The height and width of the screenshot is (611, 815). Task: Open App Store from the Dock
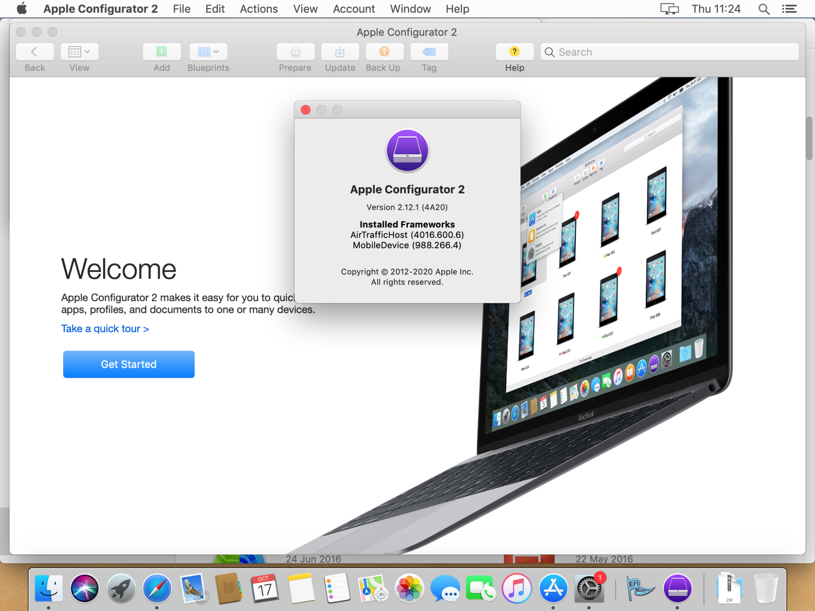pyautogui.click(x=553, y=588)
